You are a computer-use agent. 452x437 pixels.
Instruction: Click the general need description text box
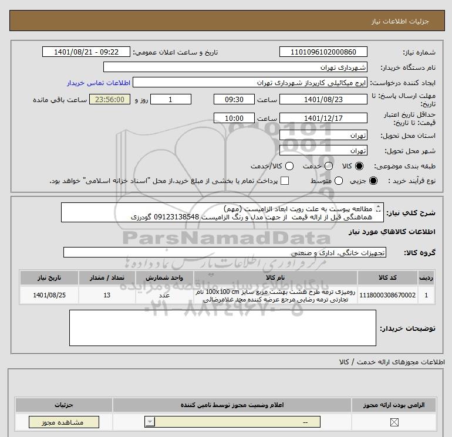coord(222,212)
